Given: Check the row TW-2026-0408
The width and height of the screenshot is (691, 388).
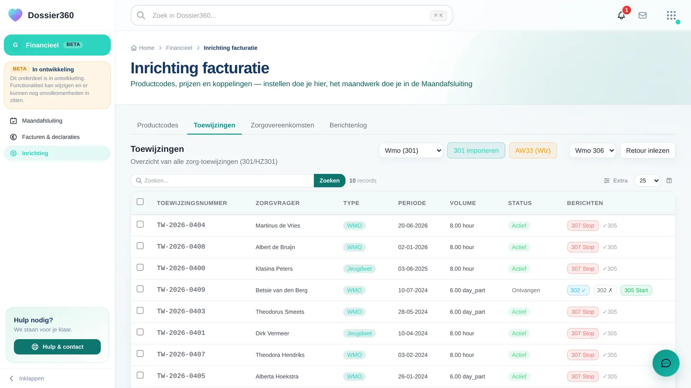Looking at the screenshot, I should [x=140, y=246].
